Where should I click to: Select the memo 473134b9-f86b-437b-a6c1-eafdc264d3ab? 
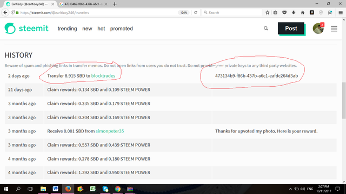[x=256, y=75]
